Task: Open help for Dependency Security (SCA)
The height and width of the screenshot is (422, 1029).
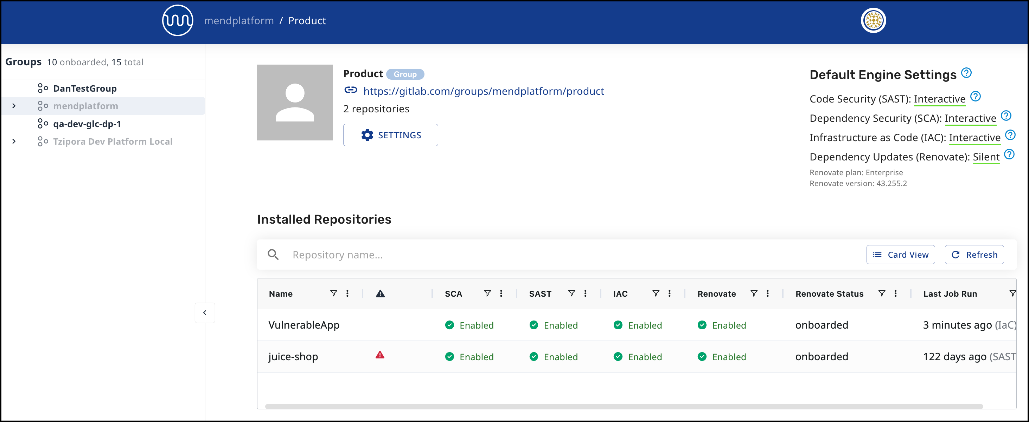Action: [1006, 116]
